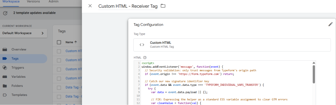Check the second Data Tag row checkbox
Viewport: 336px width, 105px height.
click(59, 97)
